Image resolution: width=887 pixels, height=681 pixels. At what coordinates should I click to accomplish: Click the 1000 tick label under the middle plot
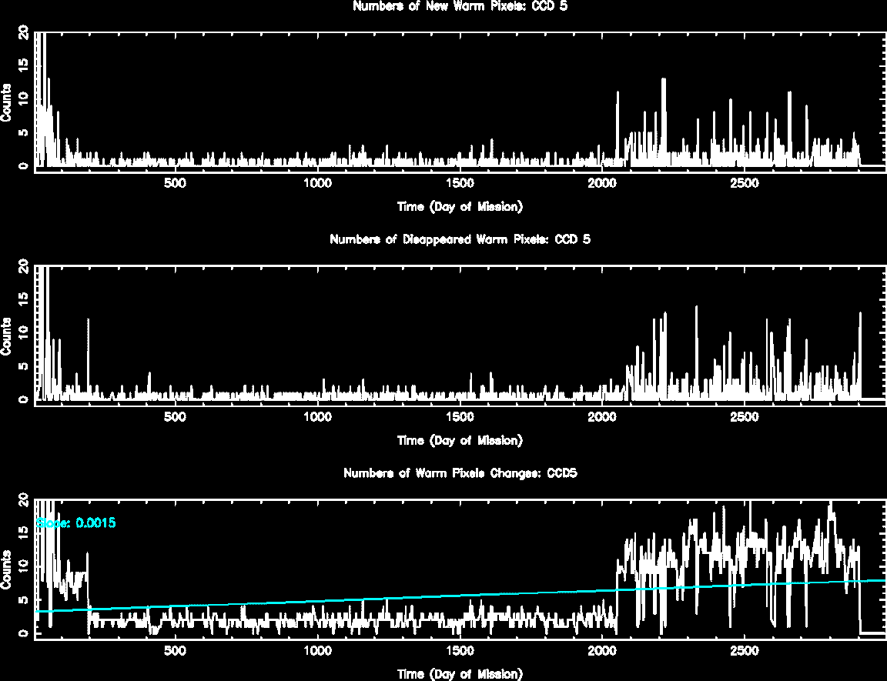pyautogui.click(x=317, y=416)
